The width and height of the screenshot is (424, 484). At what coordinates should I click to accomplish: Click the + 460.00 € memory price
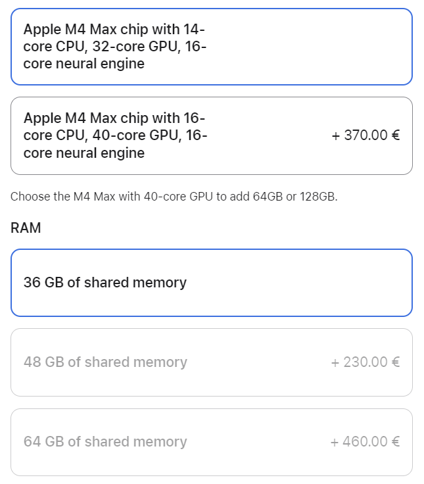[365, 442]
